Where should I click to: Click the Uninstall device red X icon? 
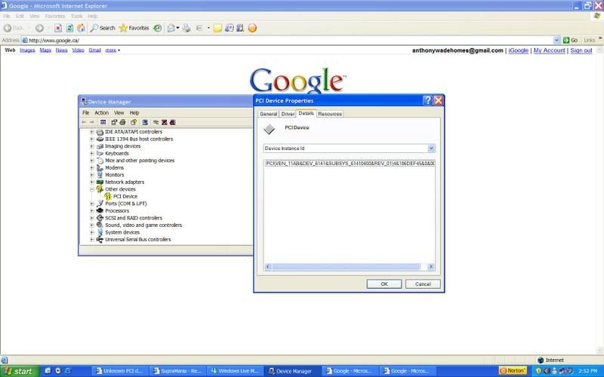point(164,122)
